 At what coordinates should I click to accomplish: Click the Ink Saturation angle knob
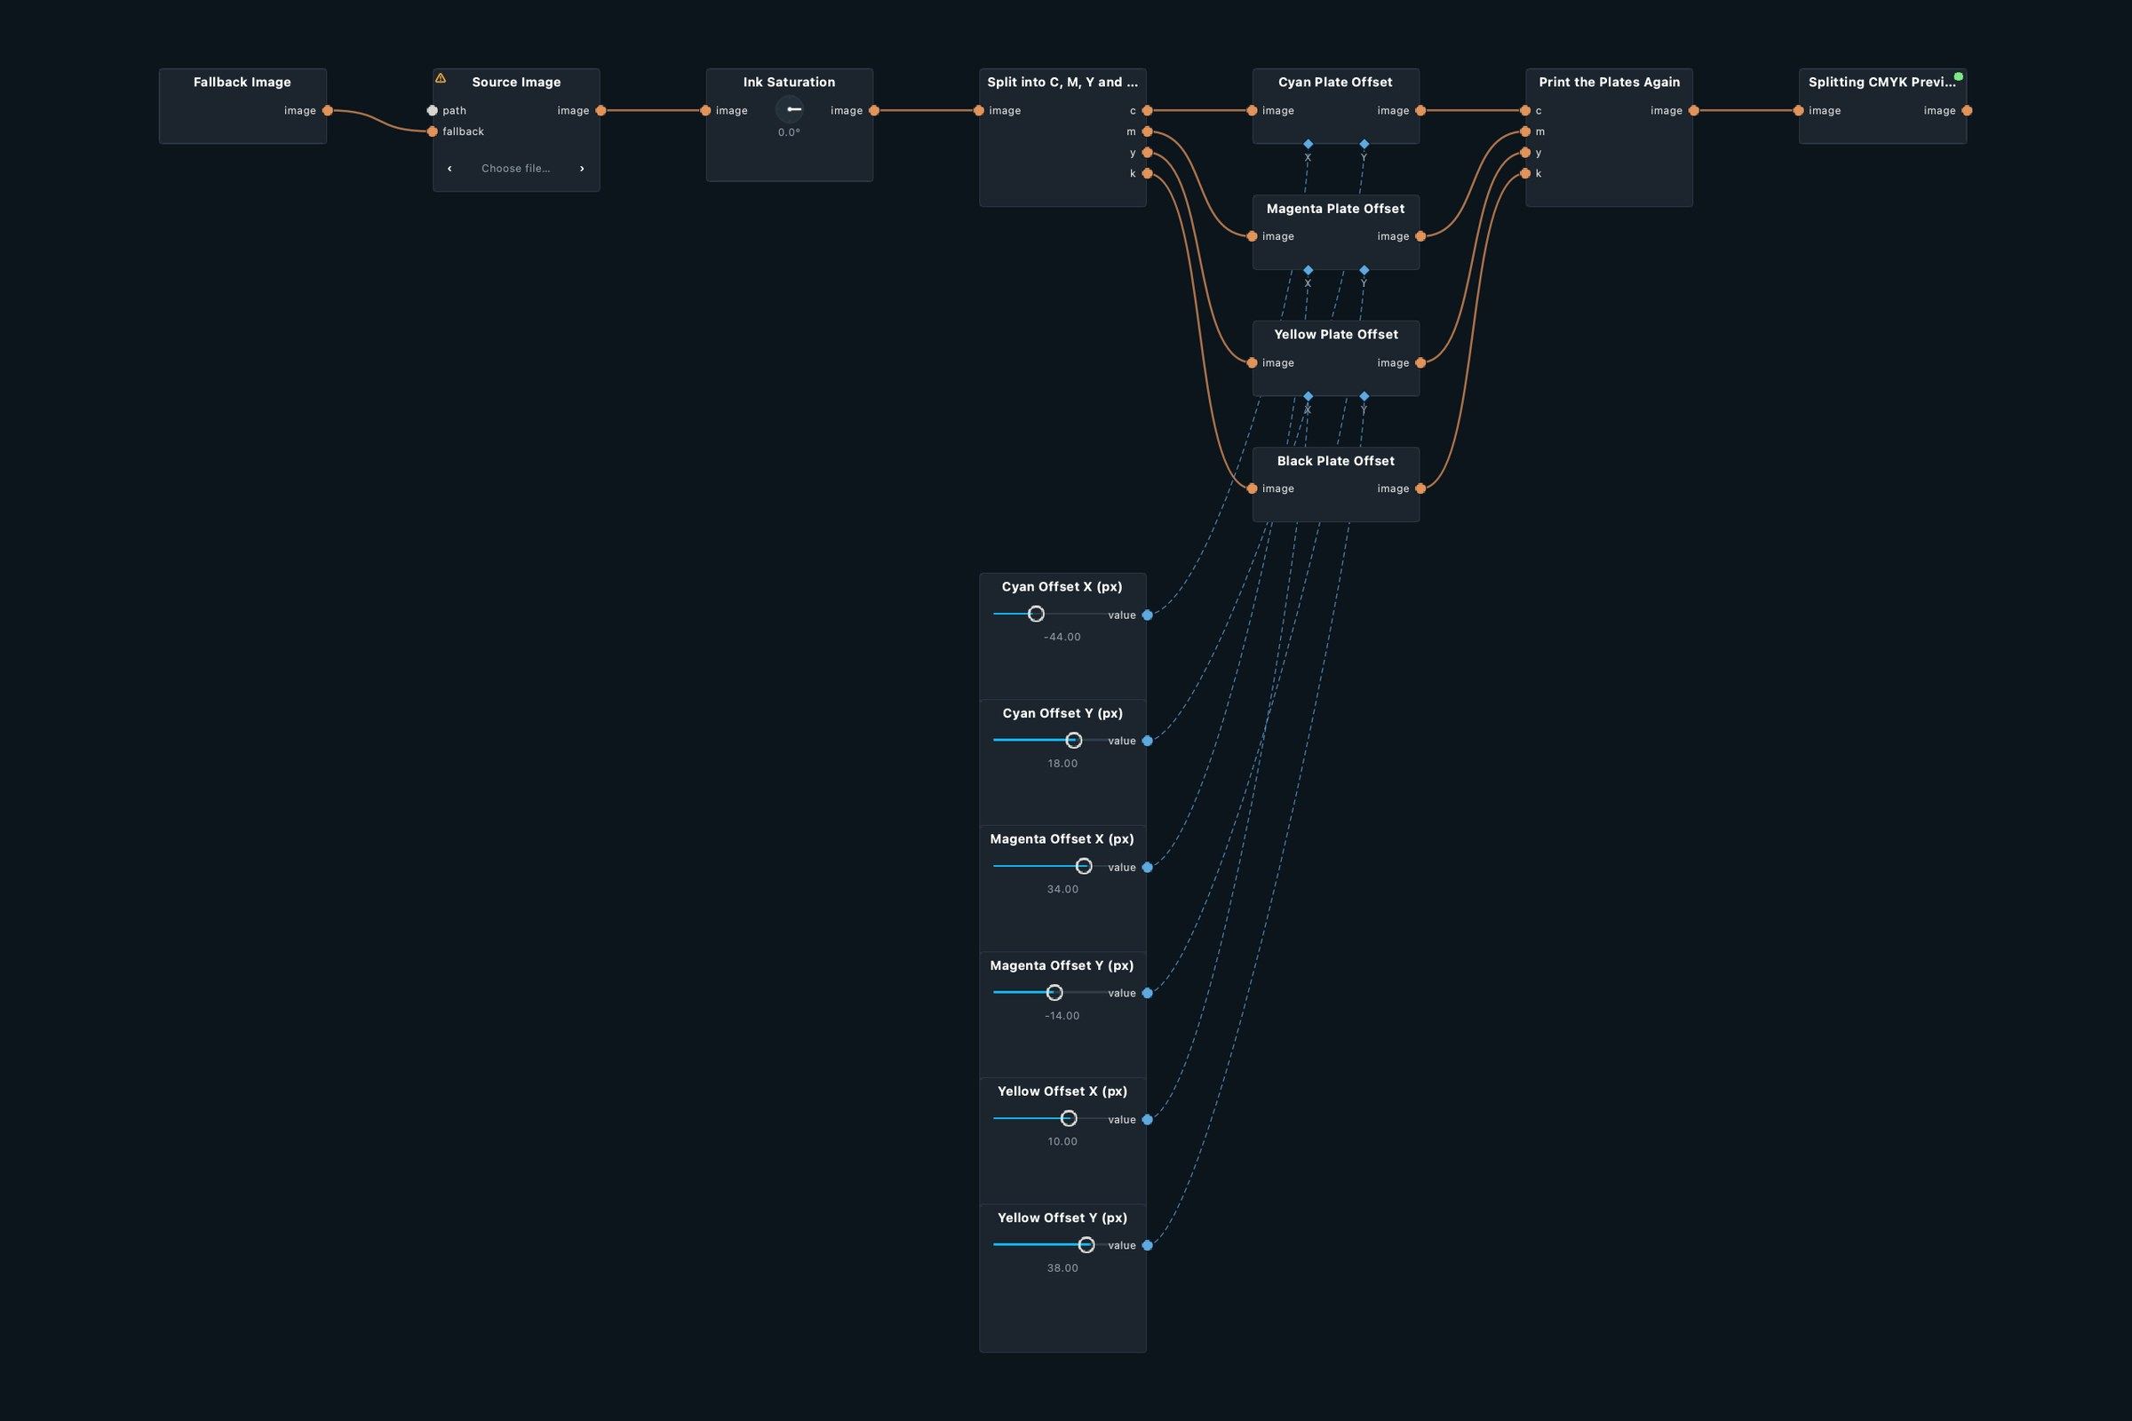(790, 109)
